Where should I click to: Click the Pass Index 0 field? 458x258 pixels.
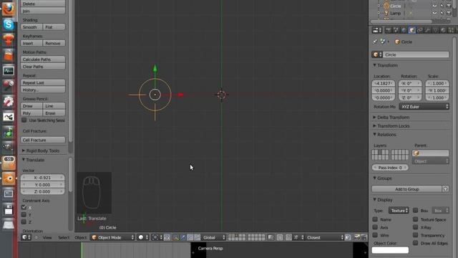point(390,168)
